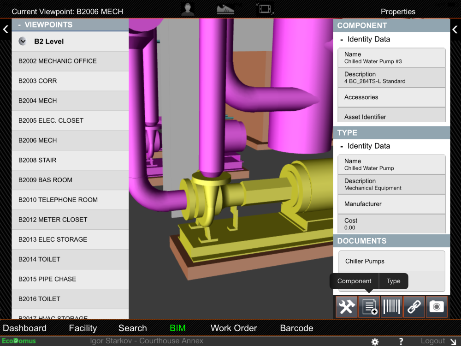Screen dimensions: 461x346
Task: Click the link icon in bottom right toolbar
Action: click(x=414, y=306)
